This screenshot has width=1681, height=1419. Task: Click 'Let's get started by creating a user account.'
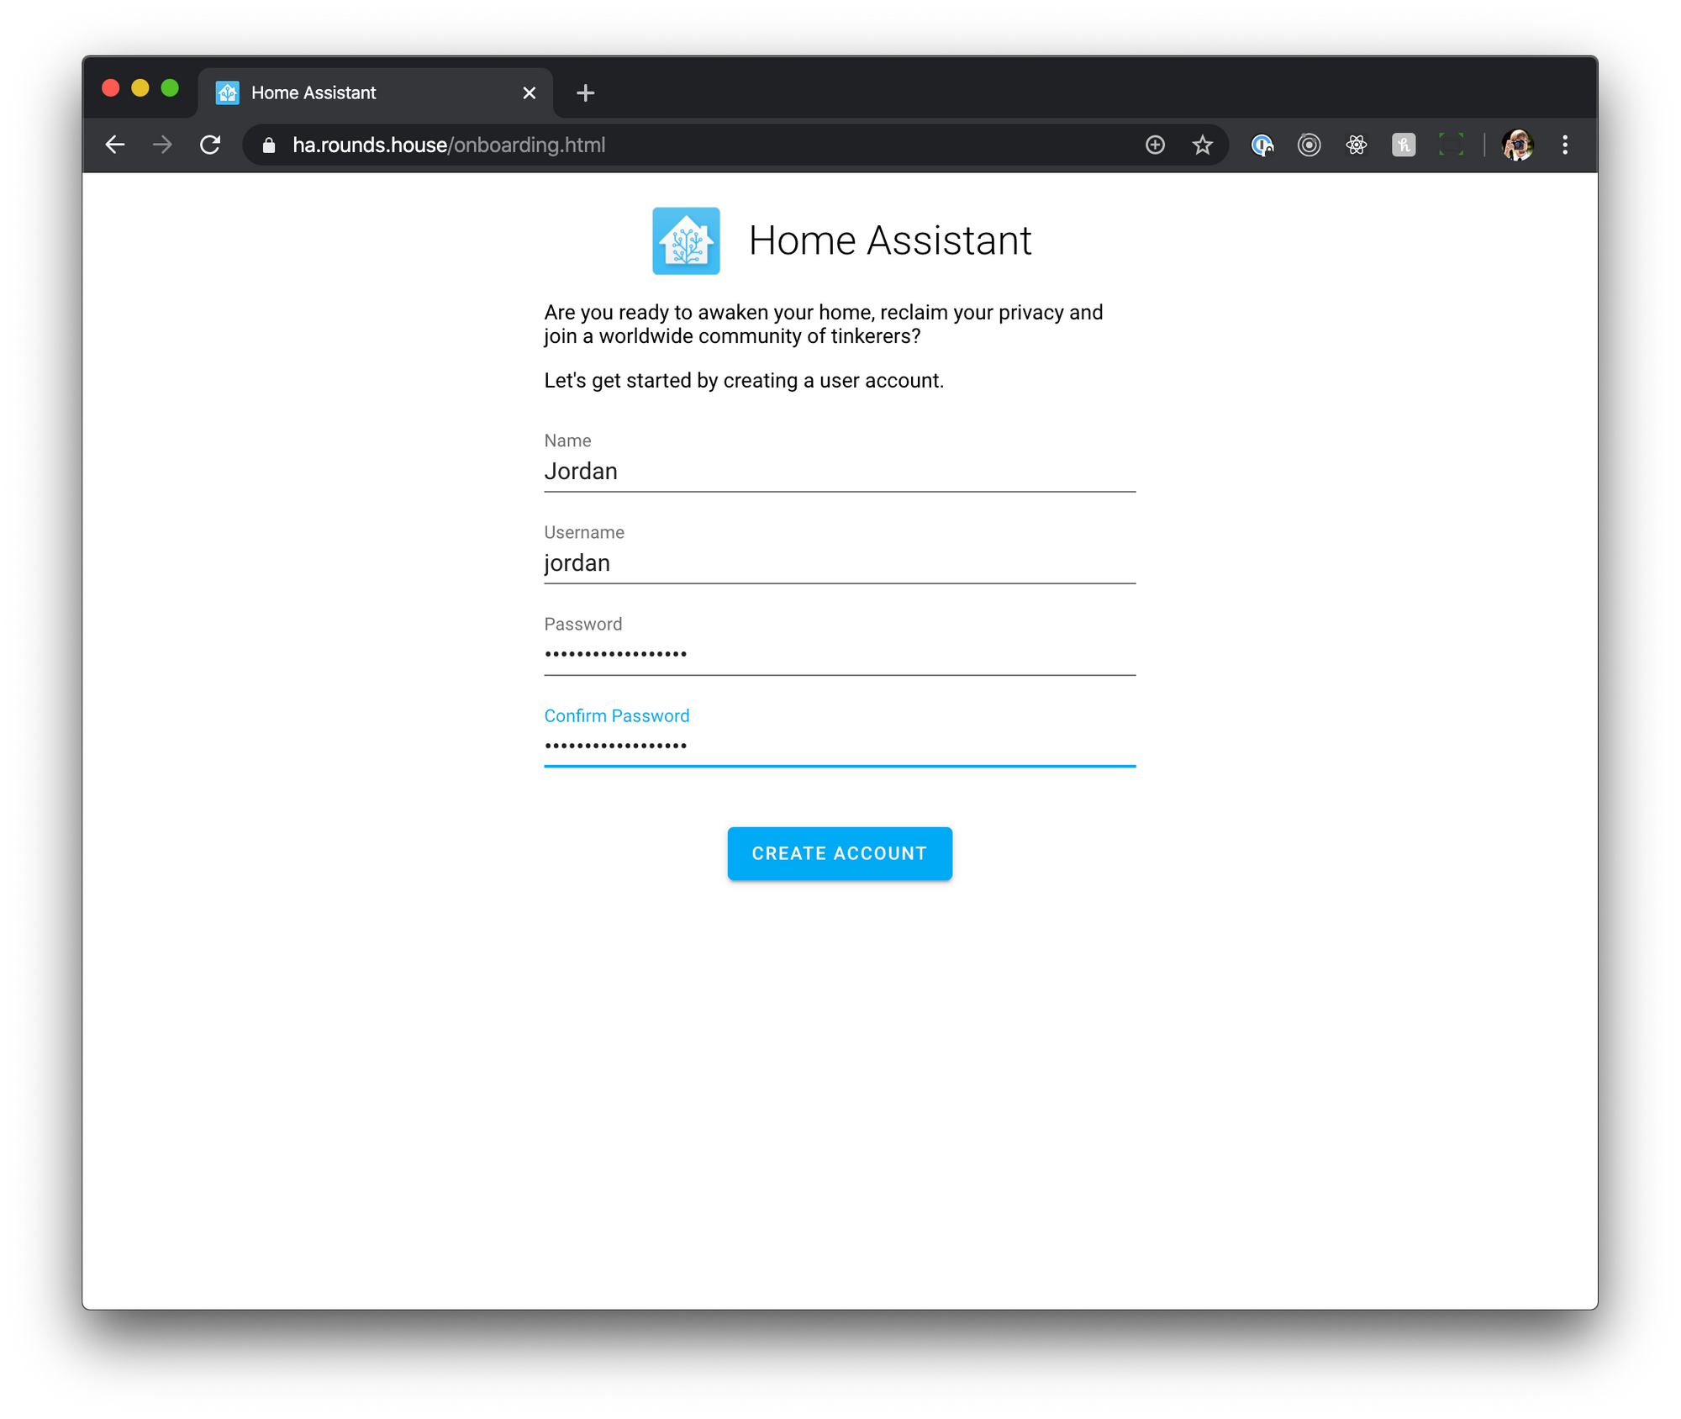[744, 381]
